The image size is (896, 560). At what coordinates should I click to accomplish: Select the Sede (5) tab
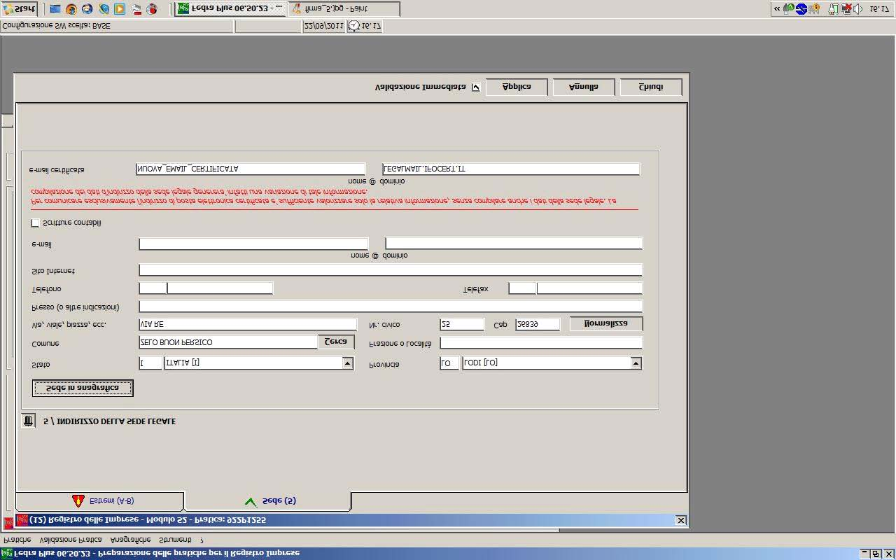click(x=268, y=501)
